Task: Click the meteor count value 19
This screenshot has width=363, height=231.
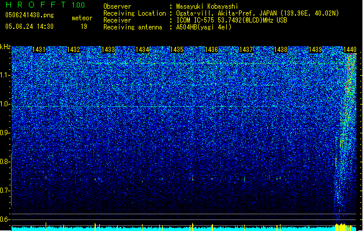Action: tap(84, 27)
